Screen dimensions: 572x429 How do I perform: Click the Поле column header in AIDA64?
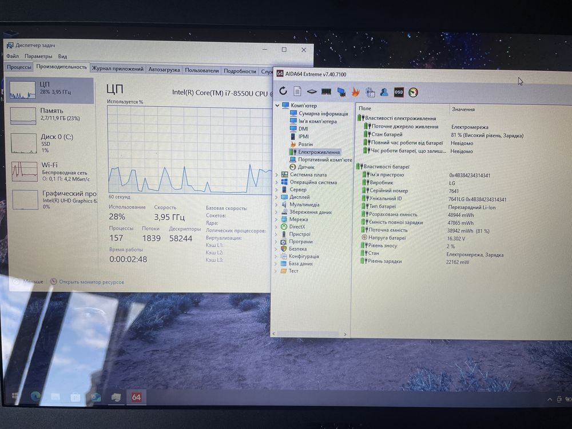402,108
